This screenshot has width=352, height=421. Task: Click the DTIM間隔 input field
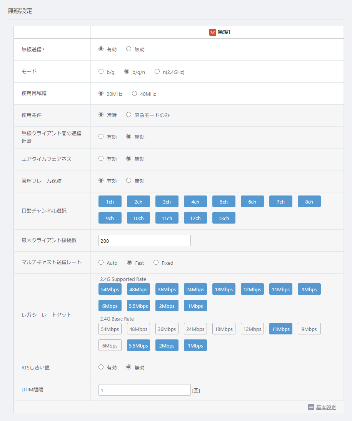[x=144, y=390]
